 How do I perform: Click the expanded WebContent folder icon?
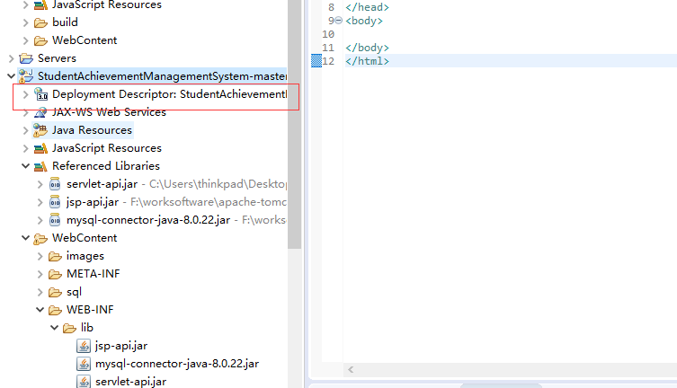(x=40, y=238)
